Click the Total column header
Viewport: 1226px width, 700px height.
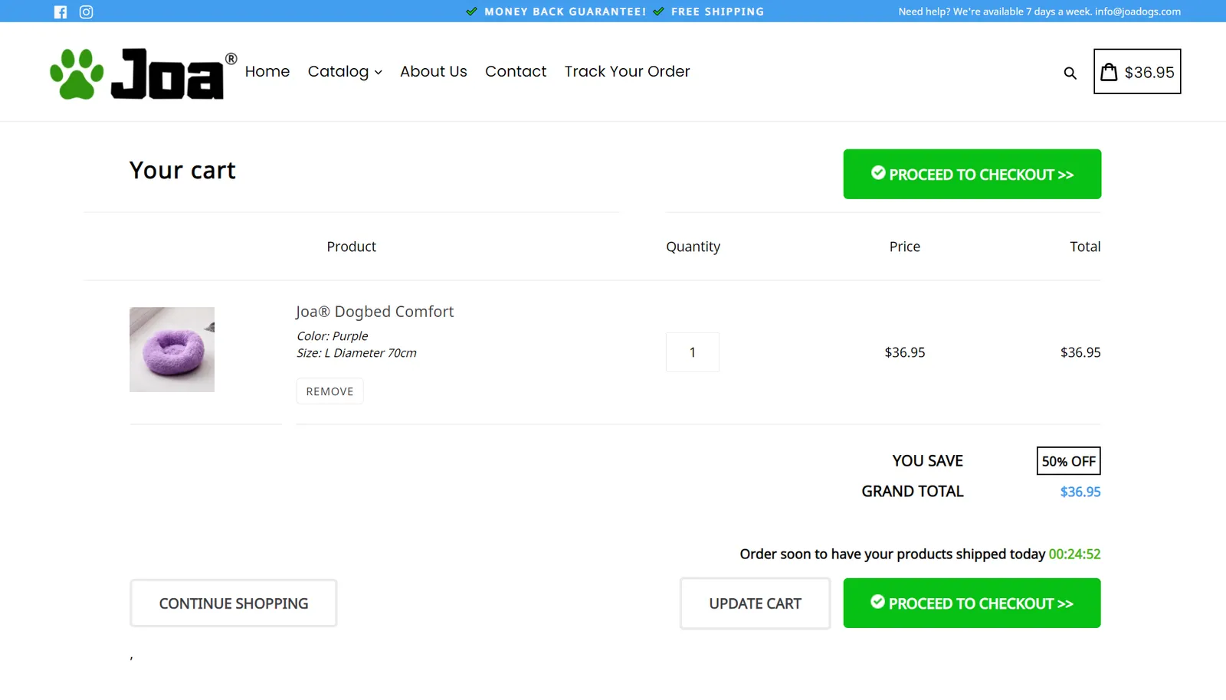point(1085,247)
